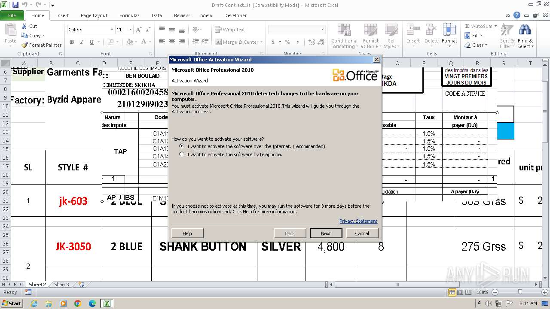Switch to Page Layout ribbon tab
This screenshot has width=550, height=309.
pyautogui.click(x=94, y=15)
